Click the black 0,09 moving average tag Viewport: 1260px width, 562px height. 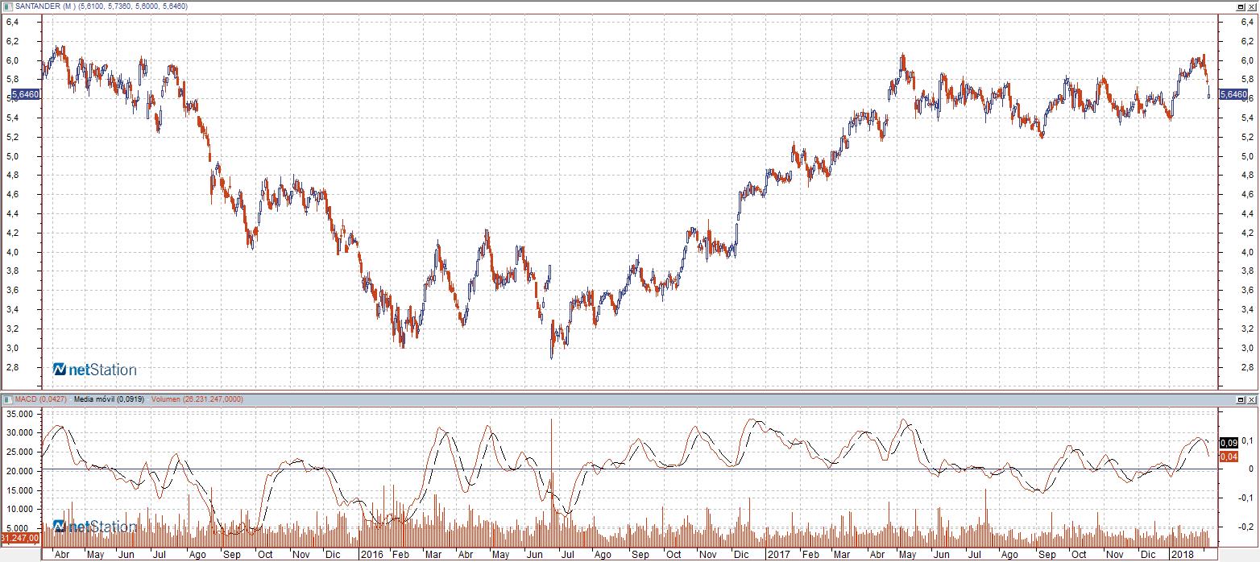[x=1229, y=443]
